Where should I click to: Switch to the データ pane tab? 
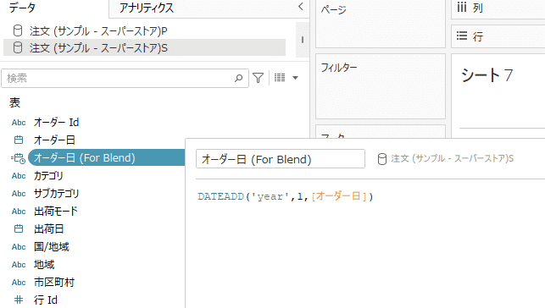(x=22, y=8)
